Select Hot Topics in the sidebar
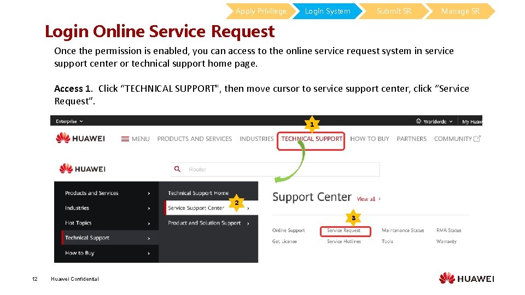Screen dimensions: 525x295 click(x=78, y=223)
